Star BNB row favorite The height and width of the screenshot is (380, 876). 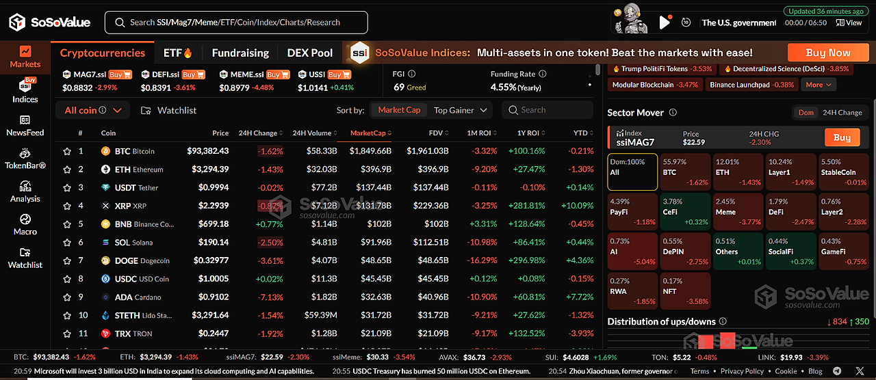click(x=67, y=224)
